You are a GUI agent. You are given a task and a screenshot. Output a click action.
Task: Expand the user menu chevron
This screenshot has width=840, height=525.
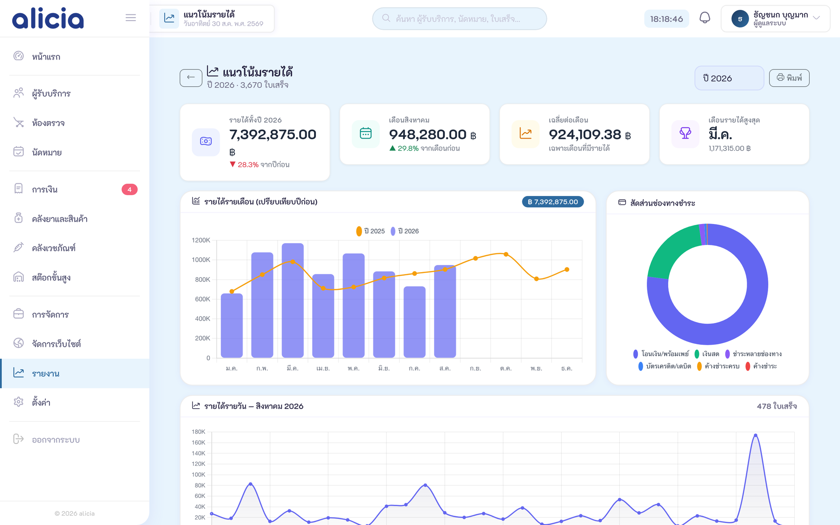pyautogui.click(x=816, y=18)
